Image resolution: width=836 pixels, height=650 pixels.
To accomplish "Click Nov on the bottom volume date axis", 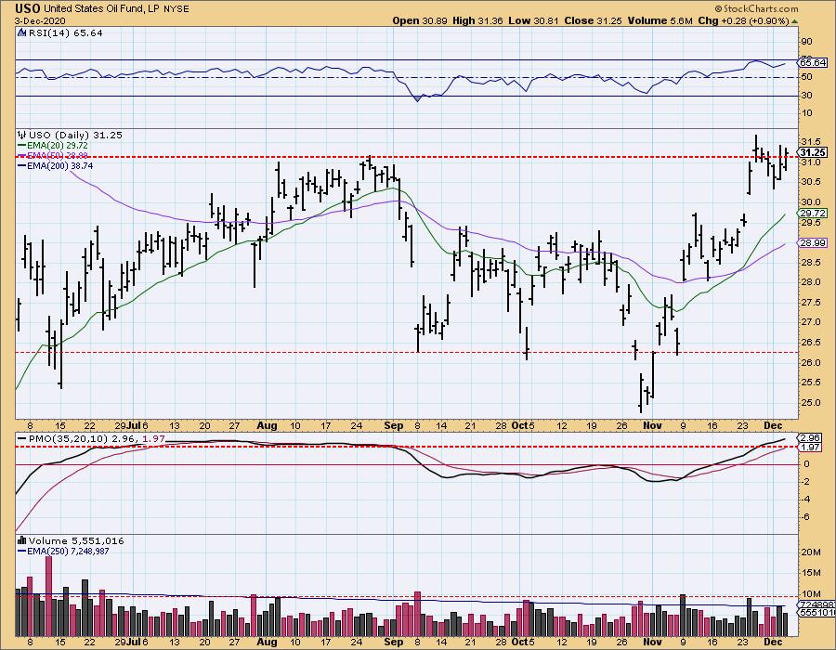I will 652,642.
